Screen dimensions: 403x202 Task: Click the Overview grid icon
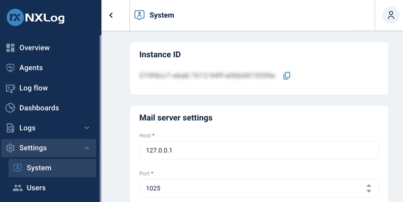tap(10, 48)
